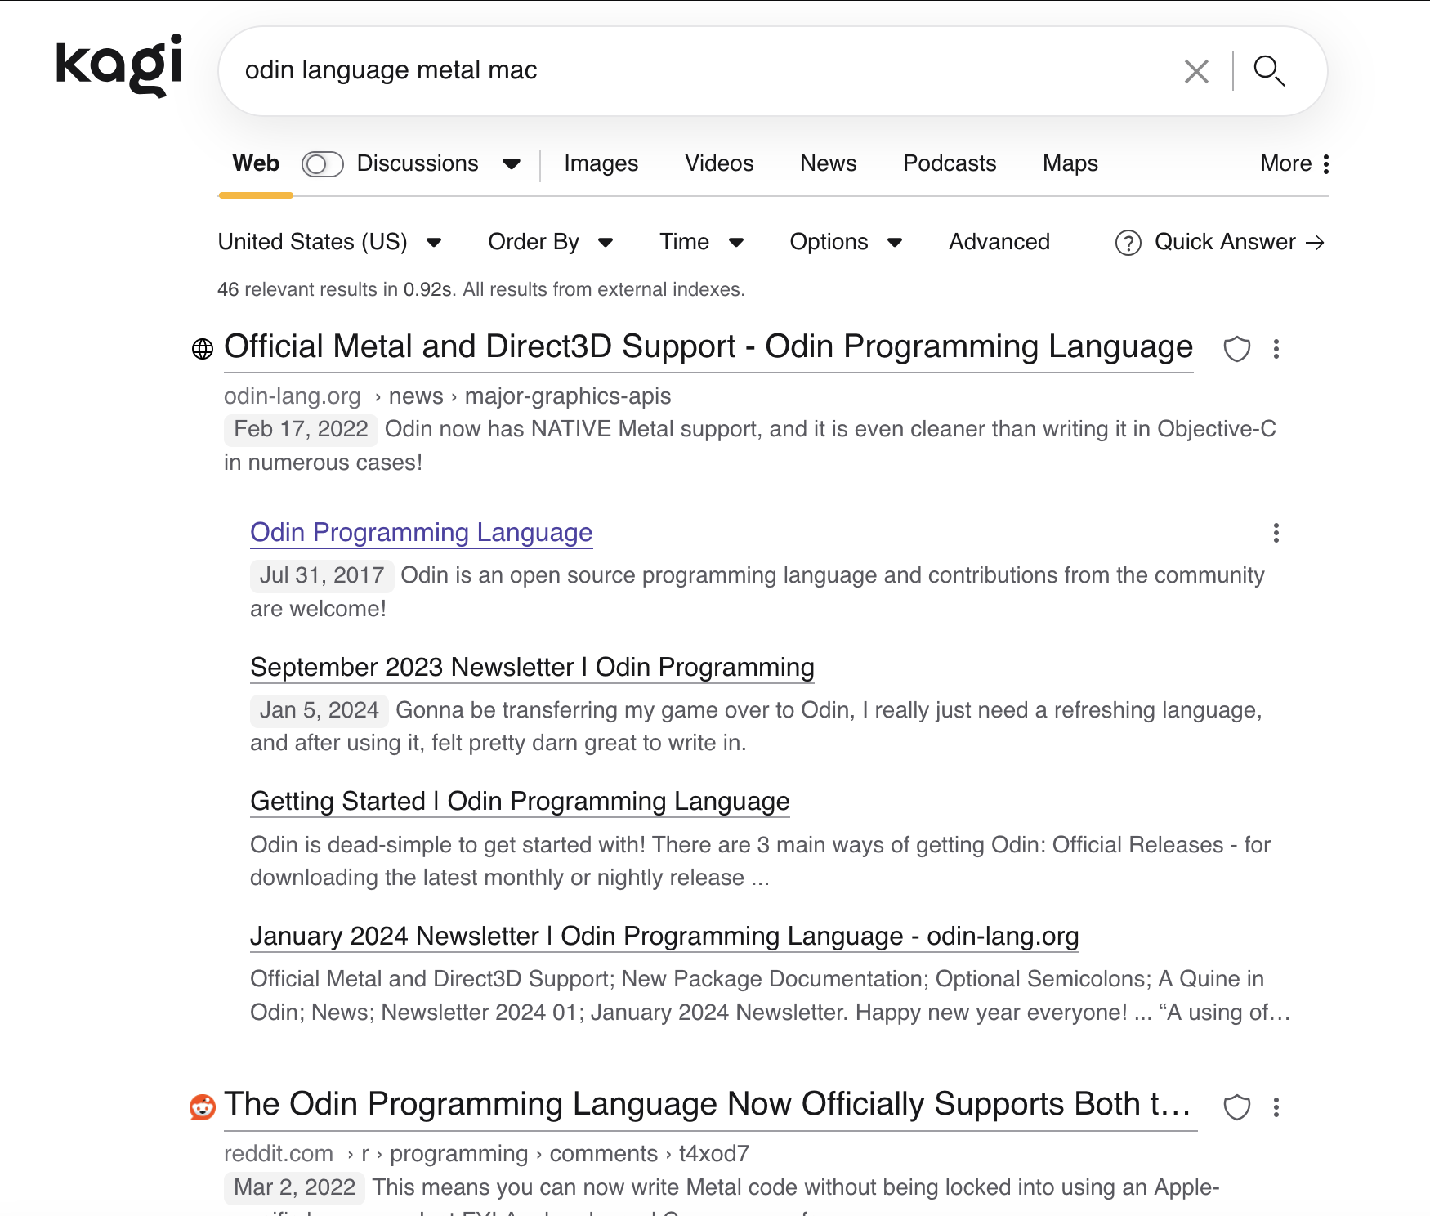Click the Kagi logo

tap(119, 65)
